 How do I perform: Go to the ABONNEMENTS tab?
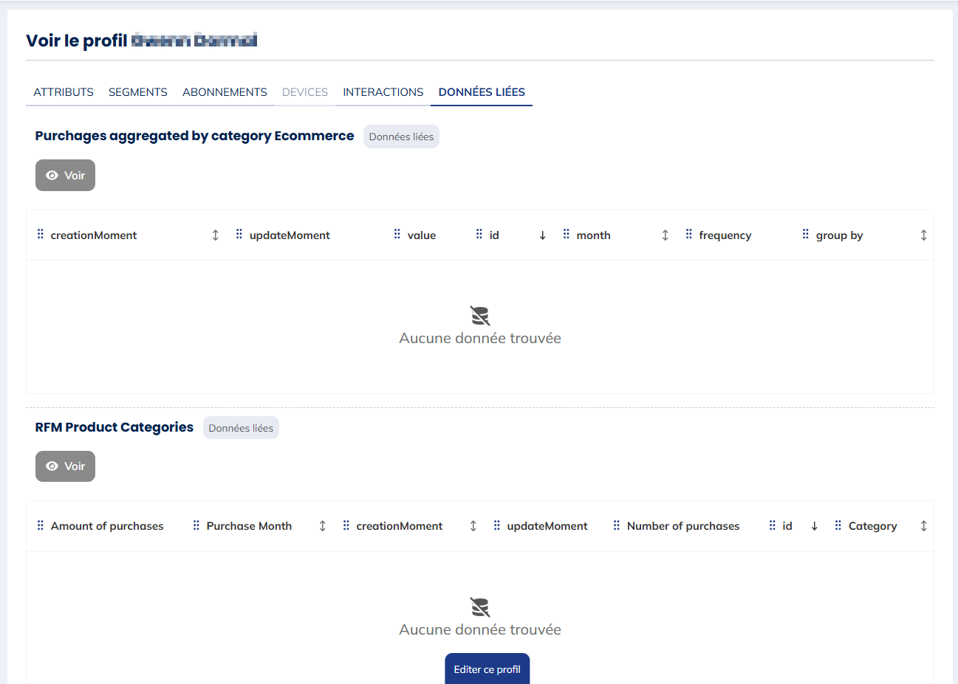point(225,92)
